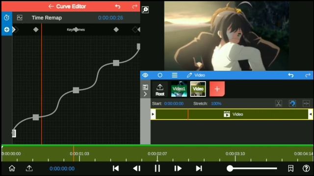Image resolution: width=314 pixels, height=176 pixels.
Task: Open the zoom preview magnifier icon
Action: pos(145,9)
